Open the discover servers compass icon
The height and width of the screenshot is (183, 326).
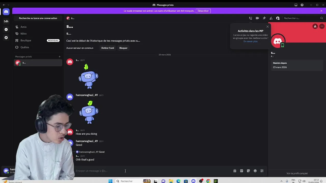[6, 38]
